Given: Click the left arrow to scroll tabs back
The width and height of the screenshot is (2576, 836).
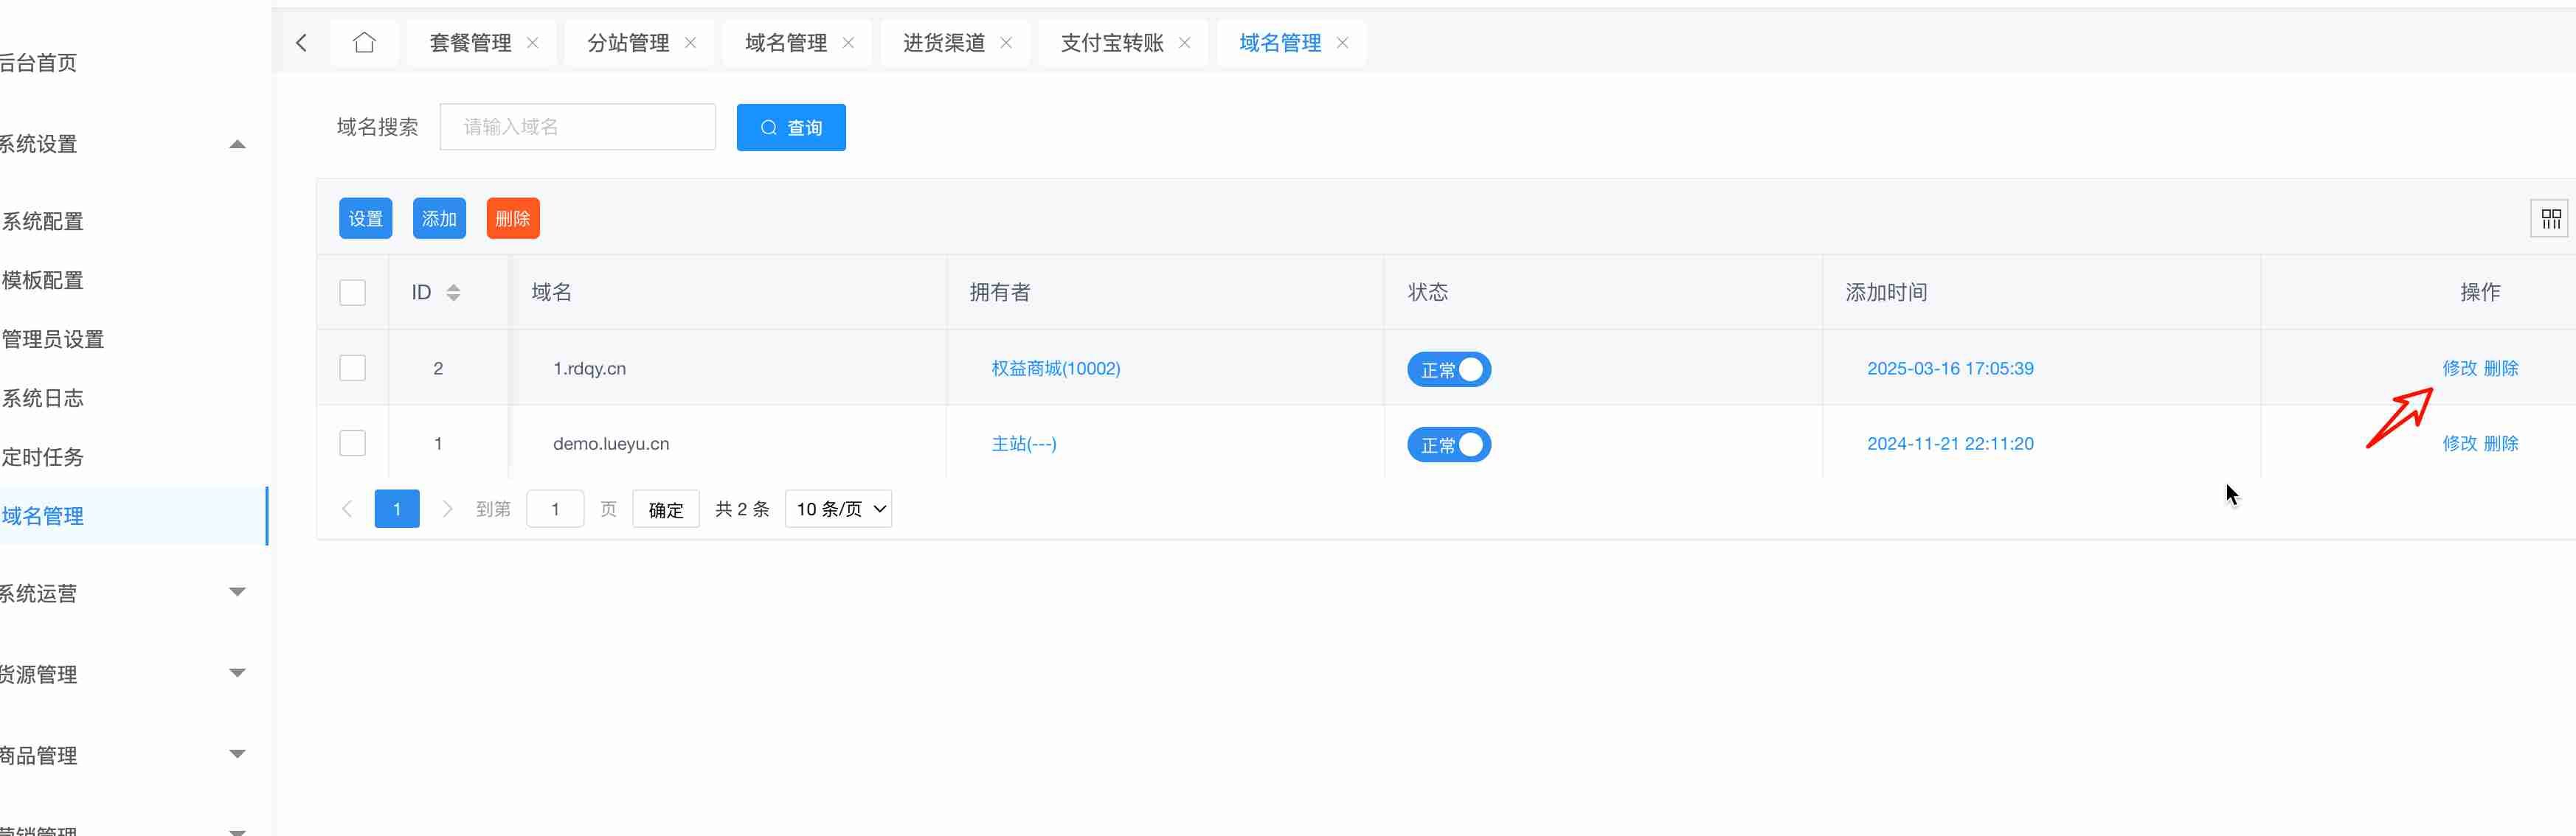Looking at the screenshot, I should point(301,43).
